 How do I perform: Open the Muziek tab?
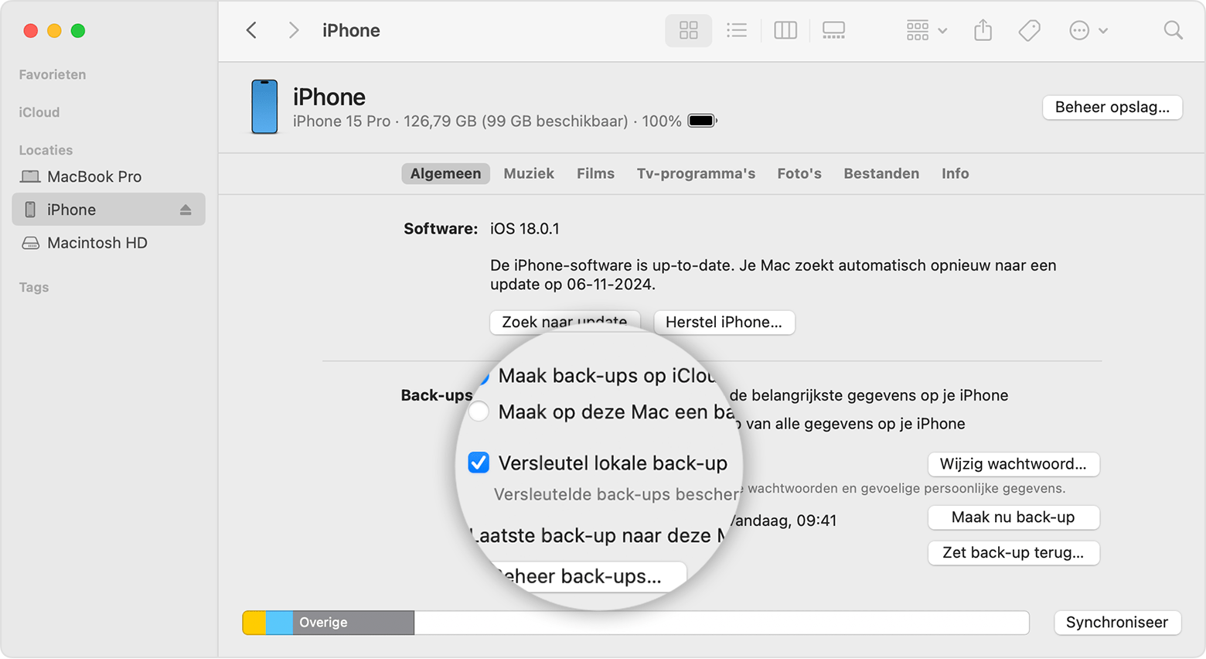(529, 173)
